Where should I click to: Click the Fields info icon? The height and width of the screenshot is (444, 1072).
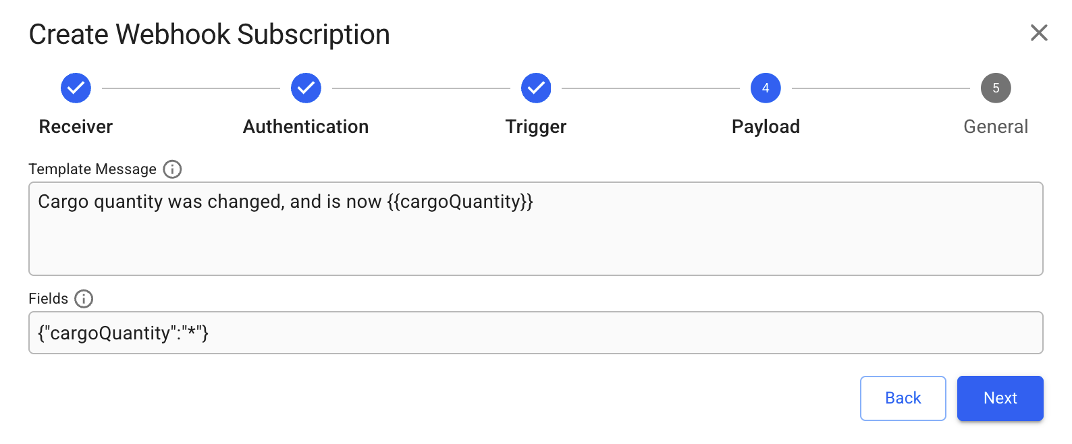click(84, 299)
